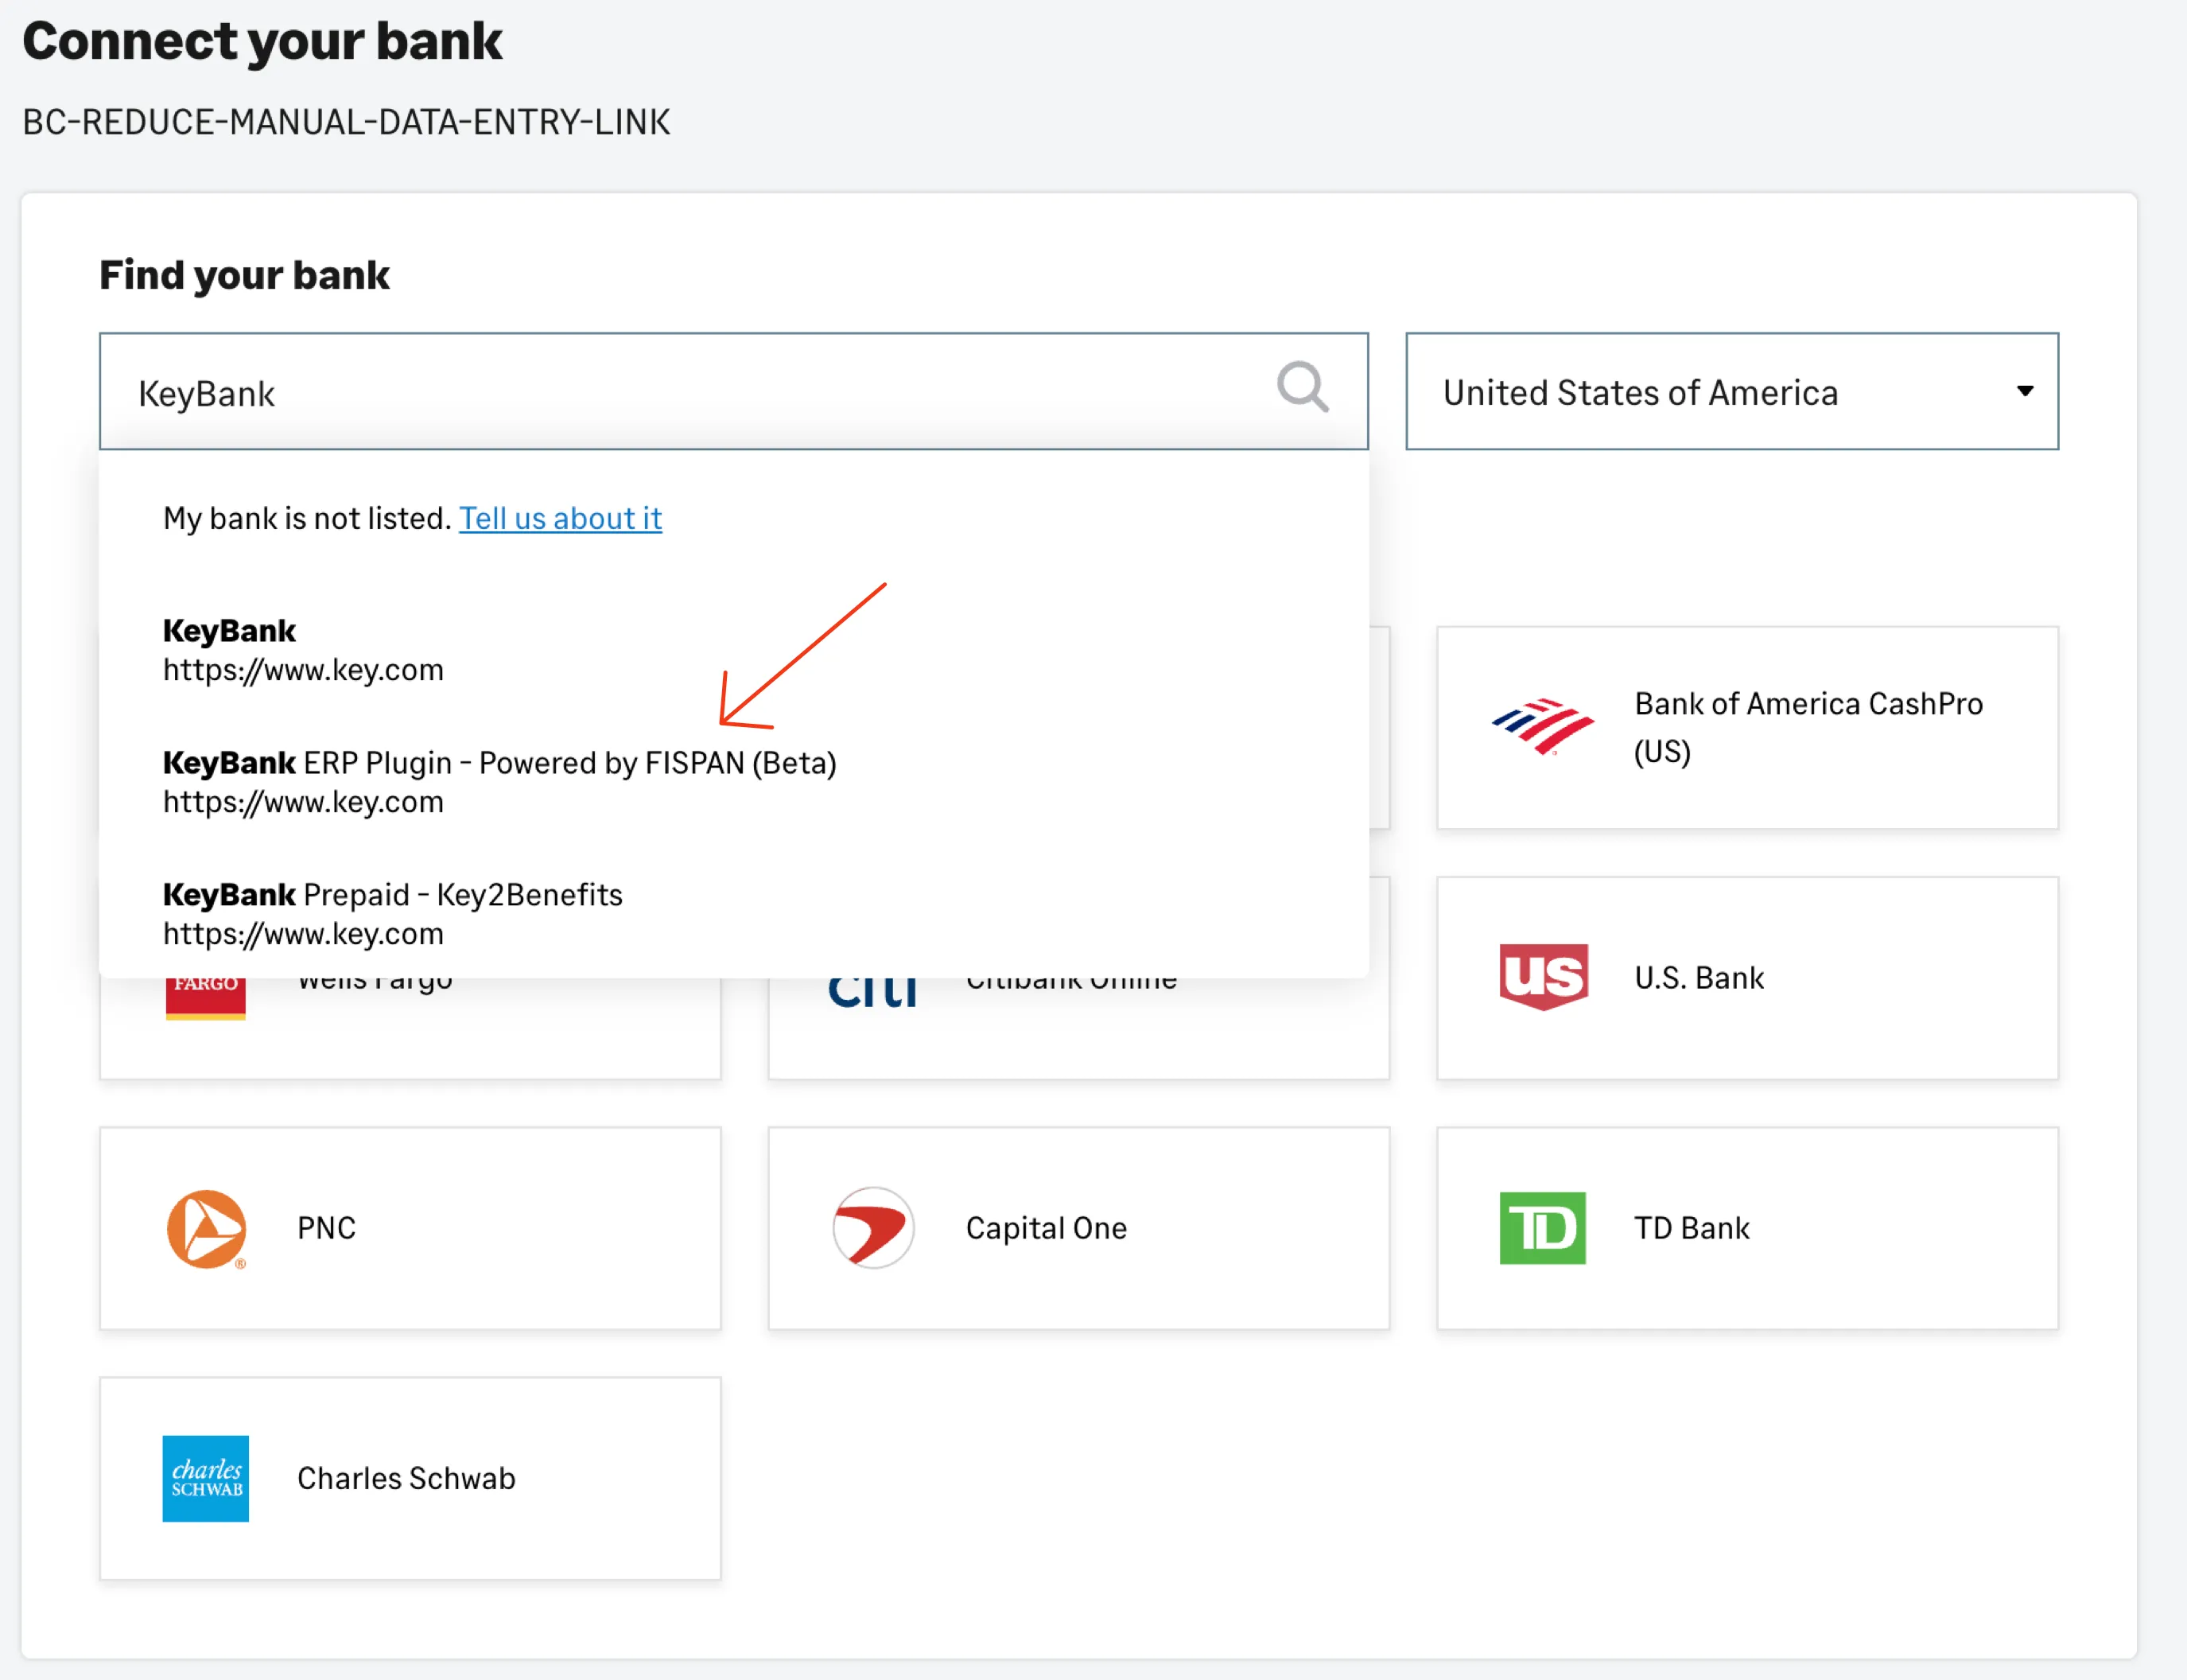Click the Charles Schwab blue logo
Viewport: 2187px width, 1680px height.
coord(206,1479)
